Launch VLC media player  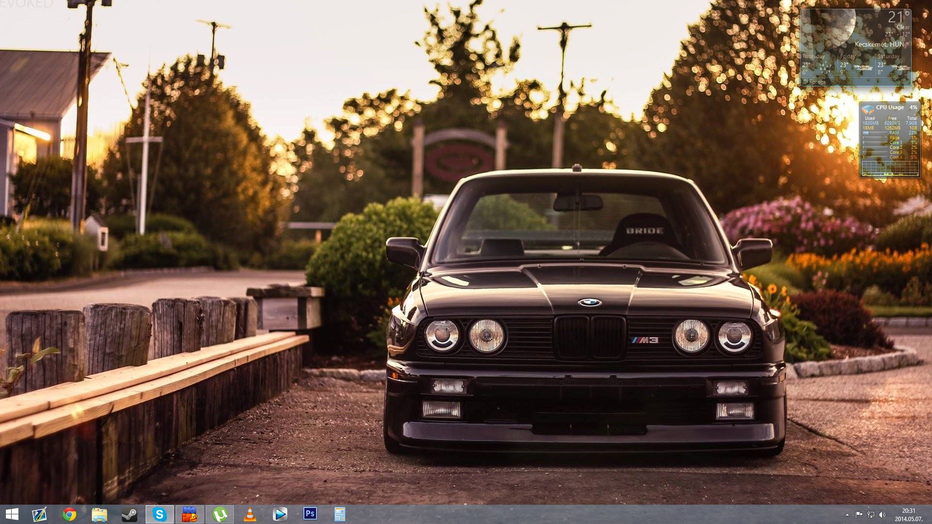tap(250, 514)
